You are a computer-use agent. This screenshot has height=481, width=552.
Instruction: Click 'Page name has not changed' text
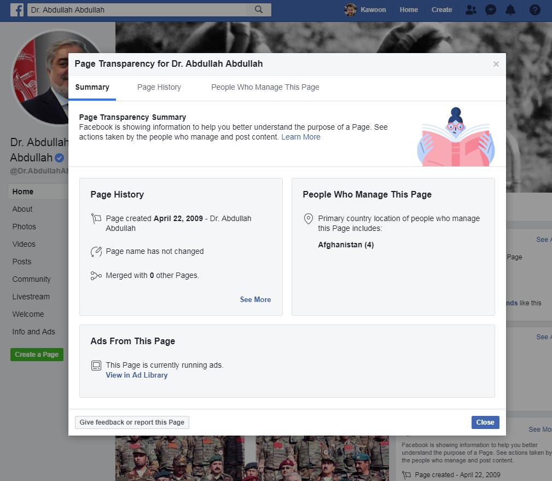tap(154, 251)
